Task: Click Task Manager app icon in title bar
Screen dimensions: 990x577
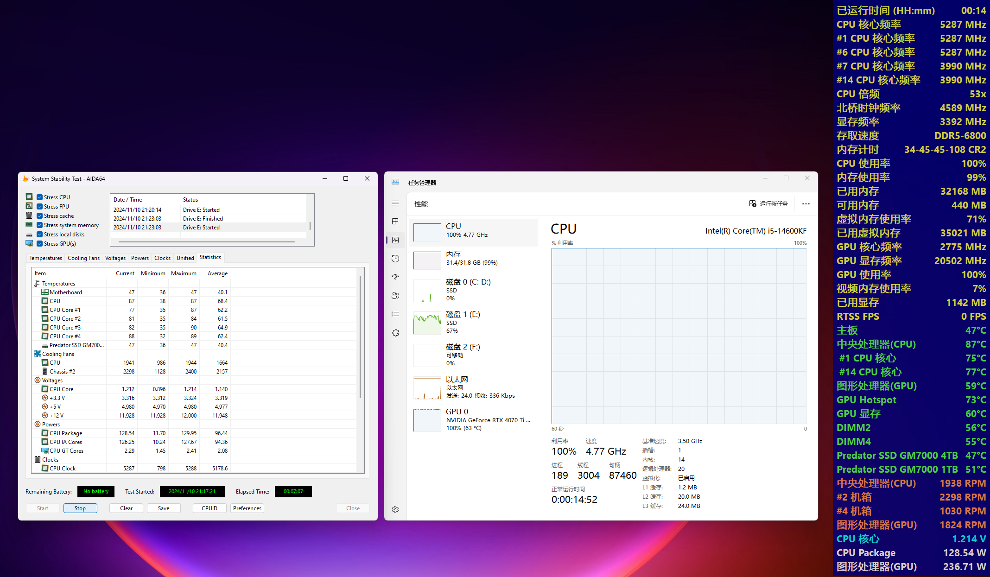Action: [395, 182]
